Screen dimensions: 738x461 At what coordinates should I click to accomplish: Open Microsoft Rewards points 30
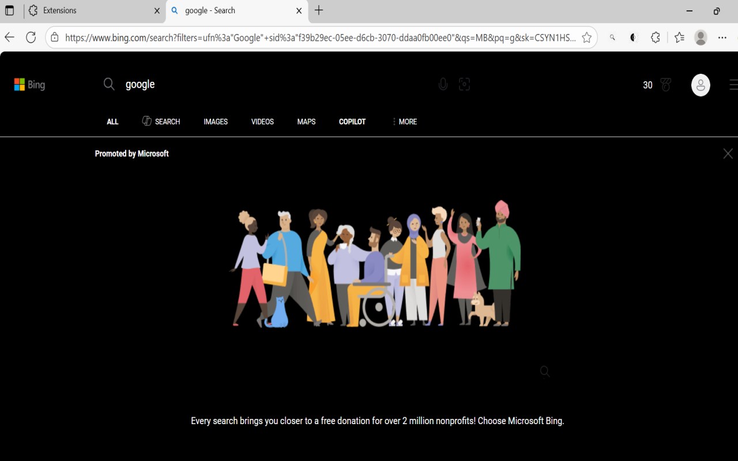(x=647, y=85)
